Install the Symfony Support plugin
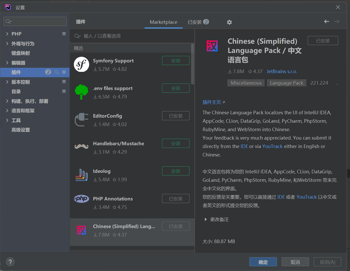The width and height of the screenshot is (350, 271). [x=176, y=61]
